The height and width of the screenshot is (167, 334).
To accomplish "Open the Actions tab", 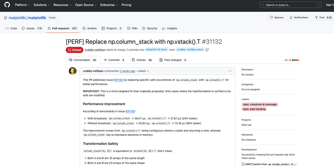I will point(90,28).
